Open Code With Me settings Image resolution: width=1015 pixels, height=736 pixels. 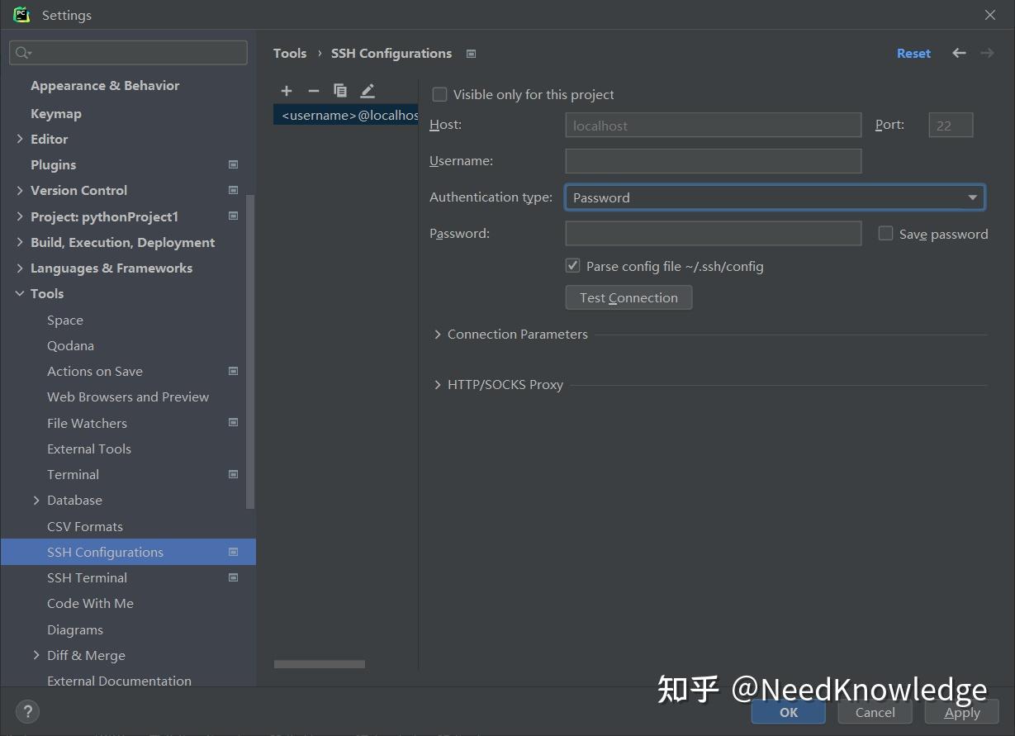90,603
